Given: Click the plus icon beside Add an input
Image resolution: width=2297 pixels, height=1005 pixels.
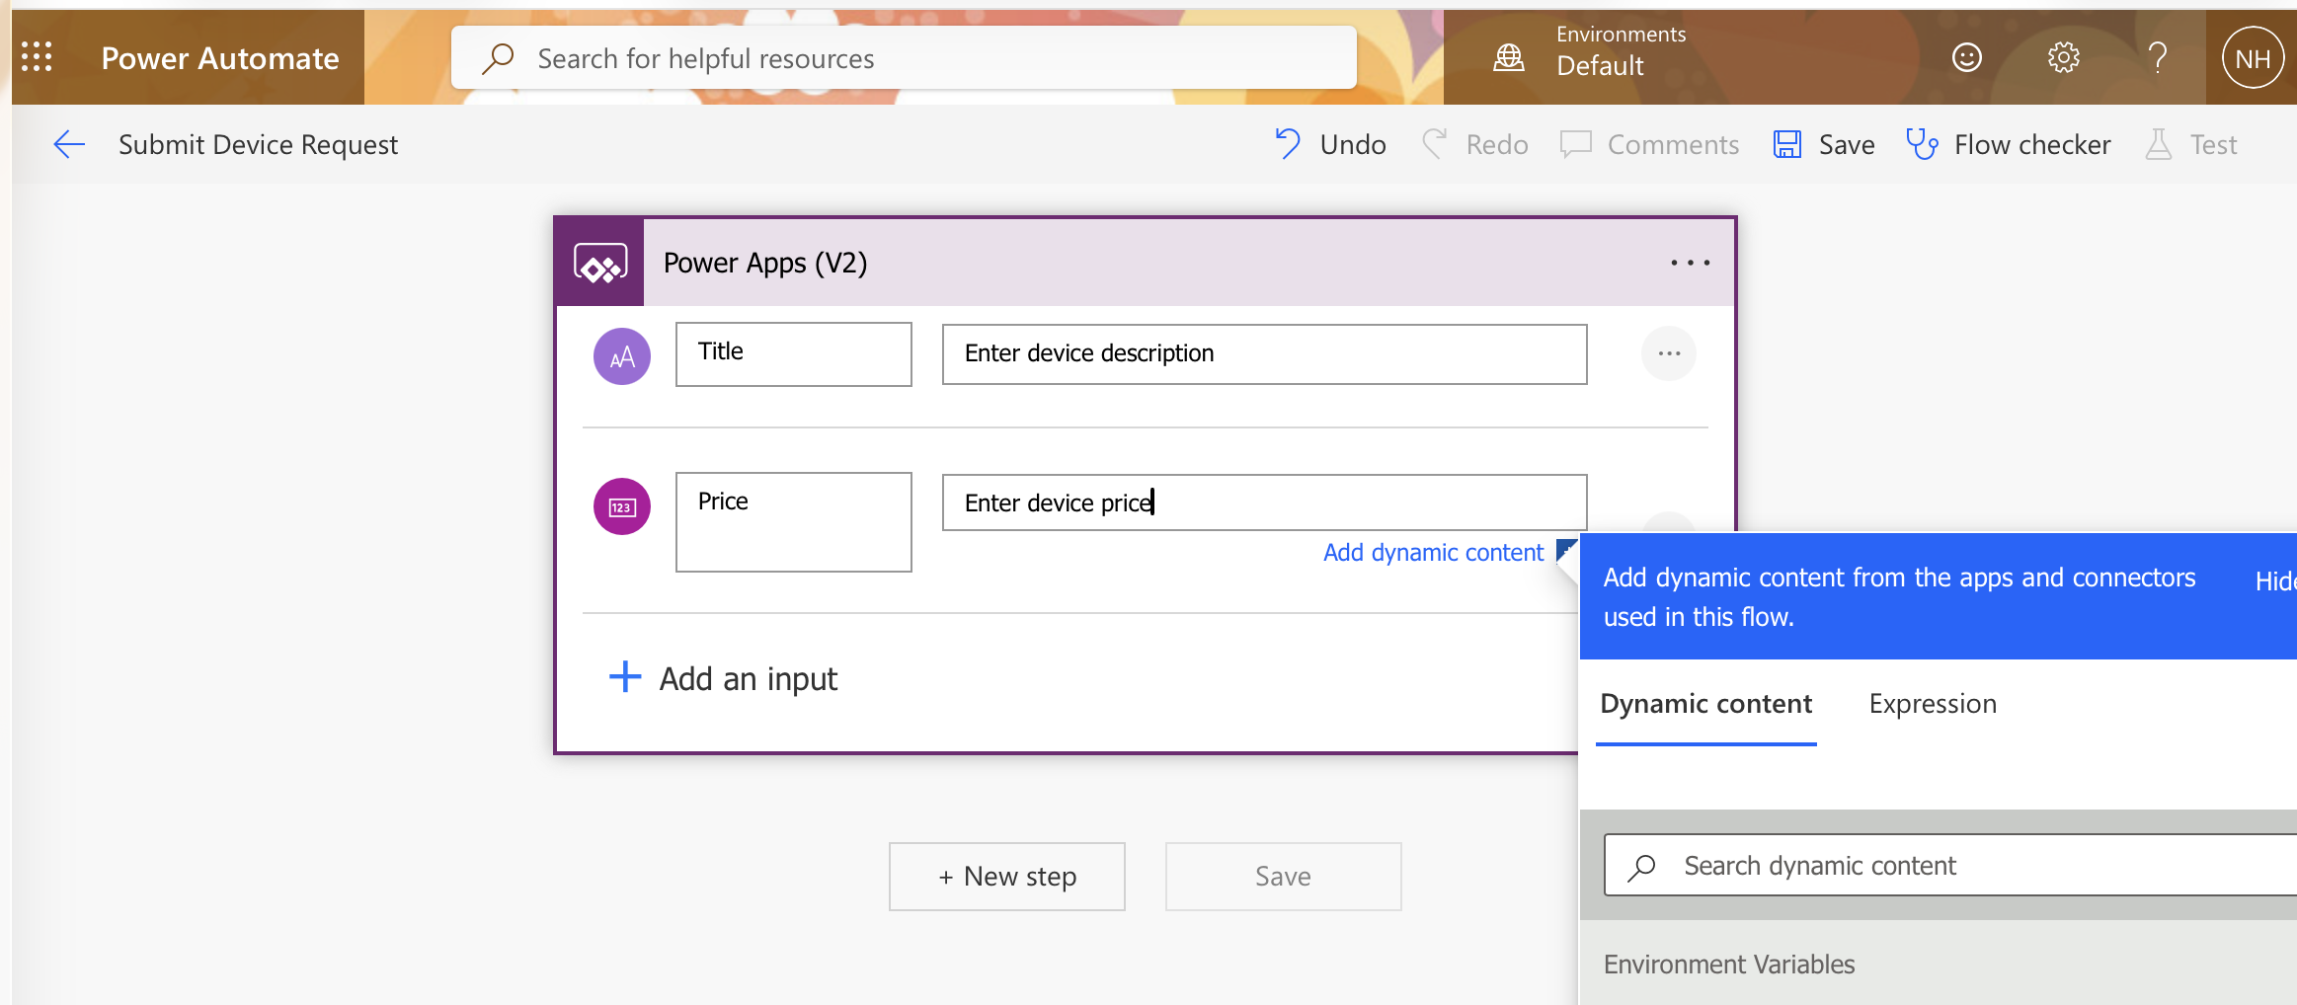Looking at the screenshot, I should point(625,677).
